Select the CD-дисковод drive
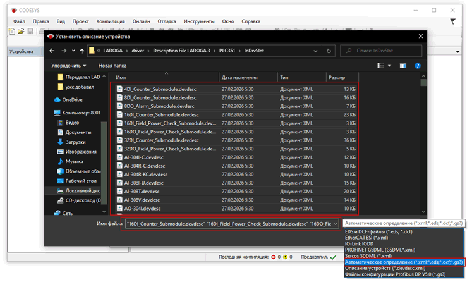This screenshot has height=282, width=472. pos(83,200)
